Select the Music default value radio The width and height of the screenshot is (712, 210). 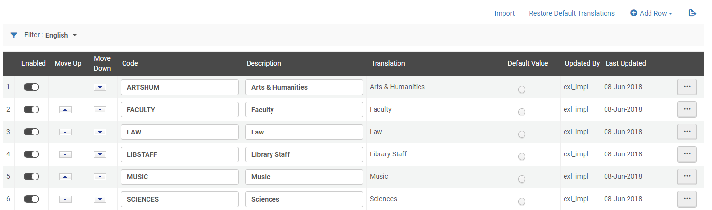[522, 179]
